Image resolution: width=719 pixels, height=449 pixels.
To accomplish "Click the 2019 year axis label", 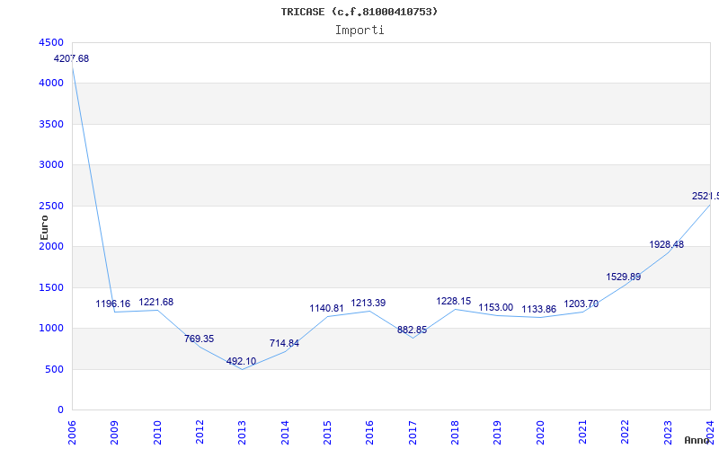I will pos(498,432).
